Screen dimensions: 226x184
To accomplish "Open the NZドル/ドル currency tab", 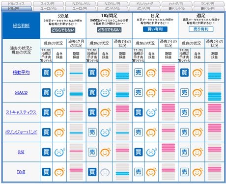I will coord(81,4).
